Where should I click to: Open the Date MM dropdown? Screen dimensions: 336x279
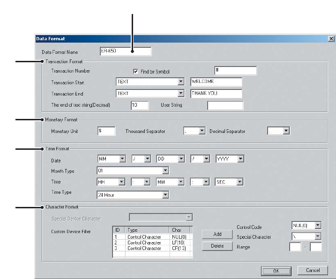point(112,159)
